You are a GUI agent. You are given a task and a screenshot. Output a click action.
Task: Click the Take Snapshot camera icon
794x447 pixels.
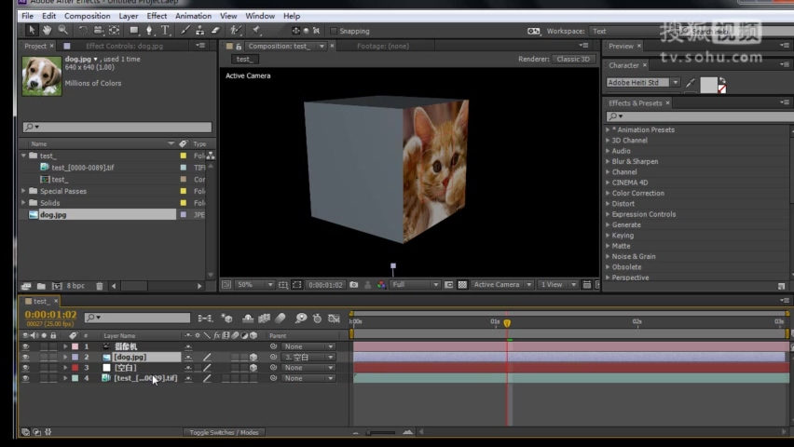[x=356, y=285]
